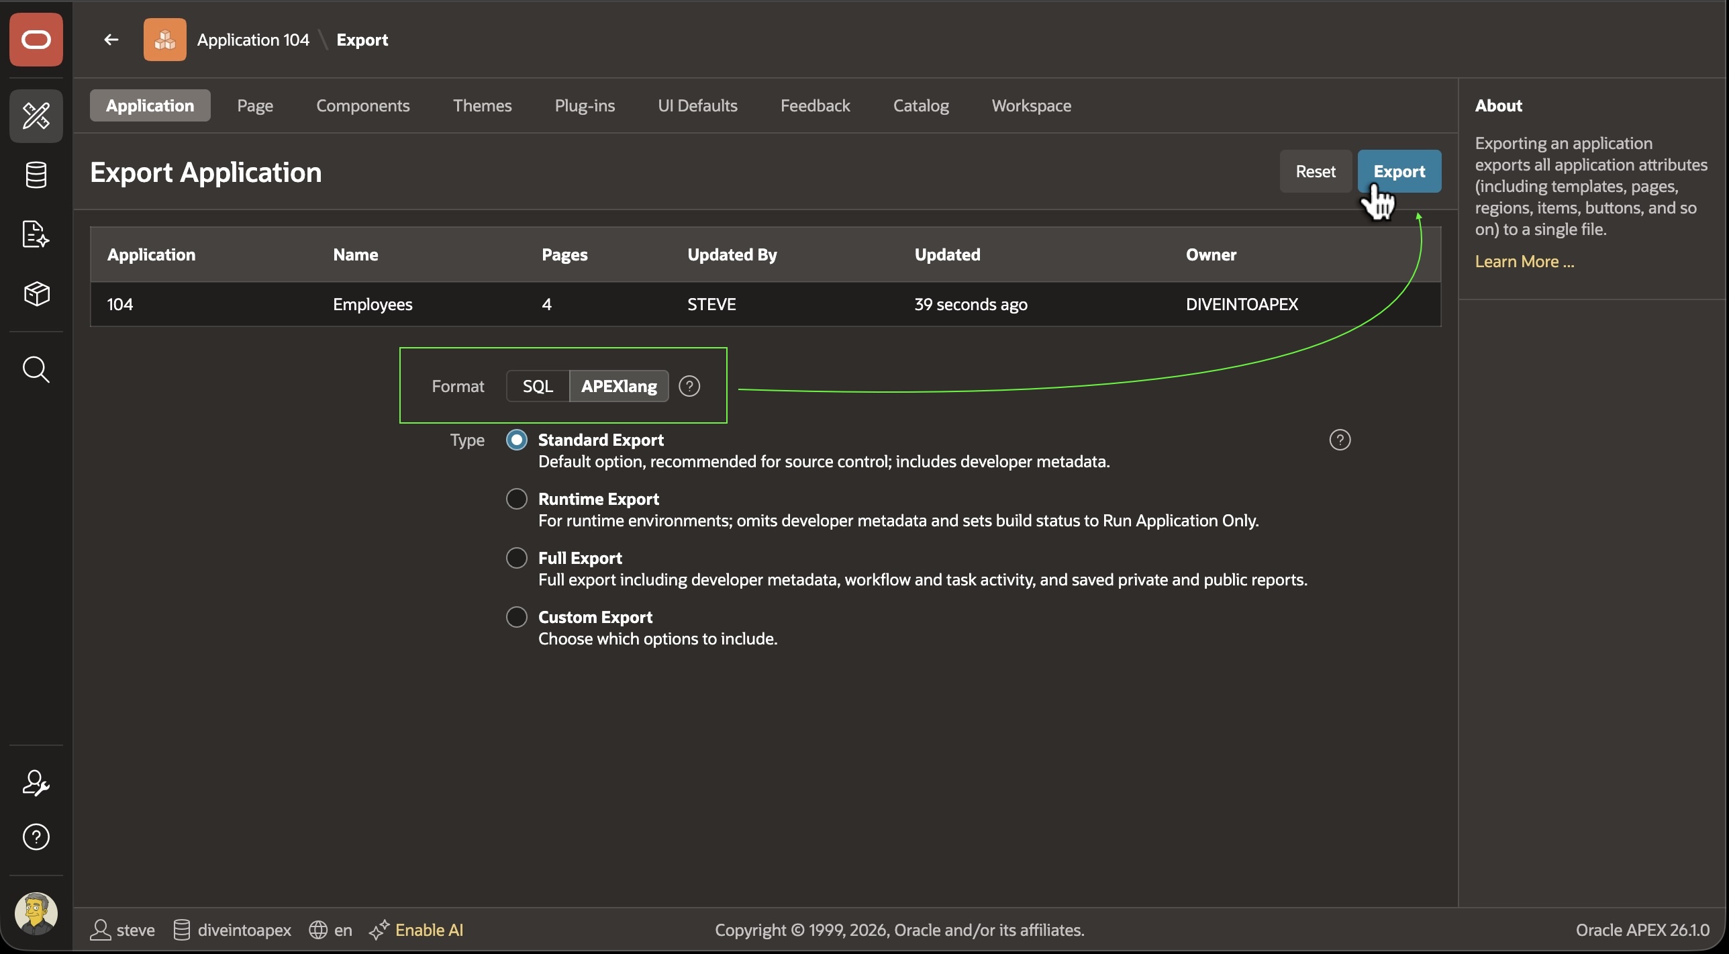Switch Format to APEXlang
The height and width of the screenshot is (954, 1729).
pos(619,386)
